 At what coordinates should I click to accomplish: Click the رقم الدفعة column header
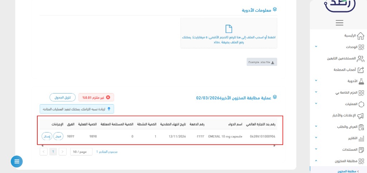pyautogui.click(x=197, y=124)
